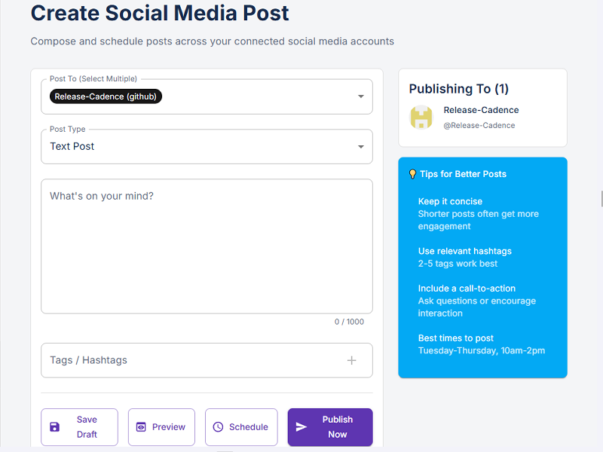Click the floppy disk icon on Save Draft

pyautogui.click(x=54, y=426)
